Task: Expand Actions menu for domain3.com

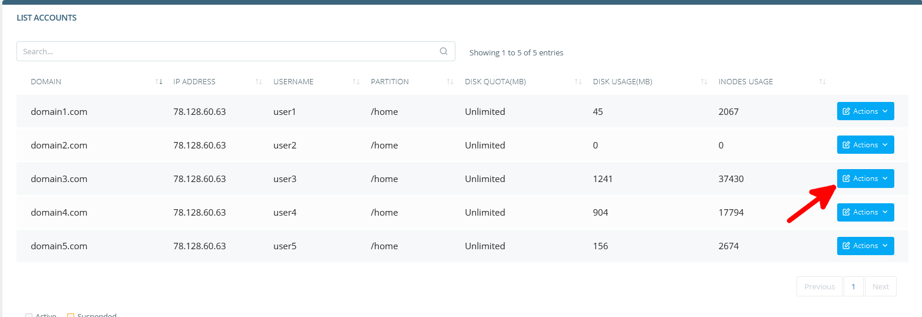Action: [865, 179]
